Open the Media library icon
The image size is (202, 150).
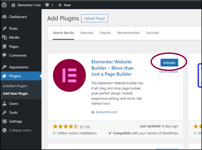point(4,37)
